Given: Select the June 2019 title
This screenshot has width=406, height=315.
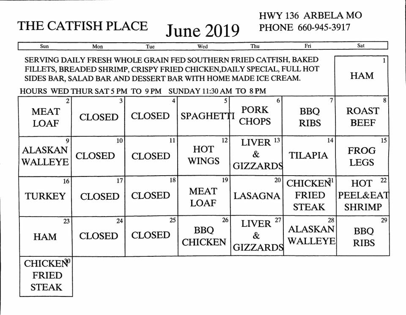Looking at the screenshot, I should (x=203, y=30).
